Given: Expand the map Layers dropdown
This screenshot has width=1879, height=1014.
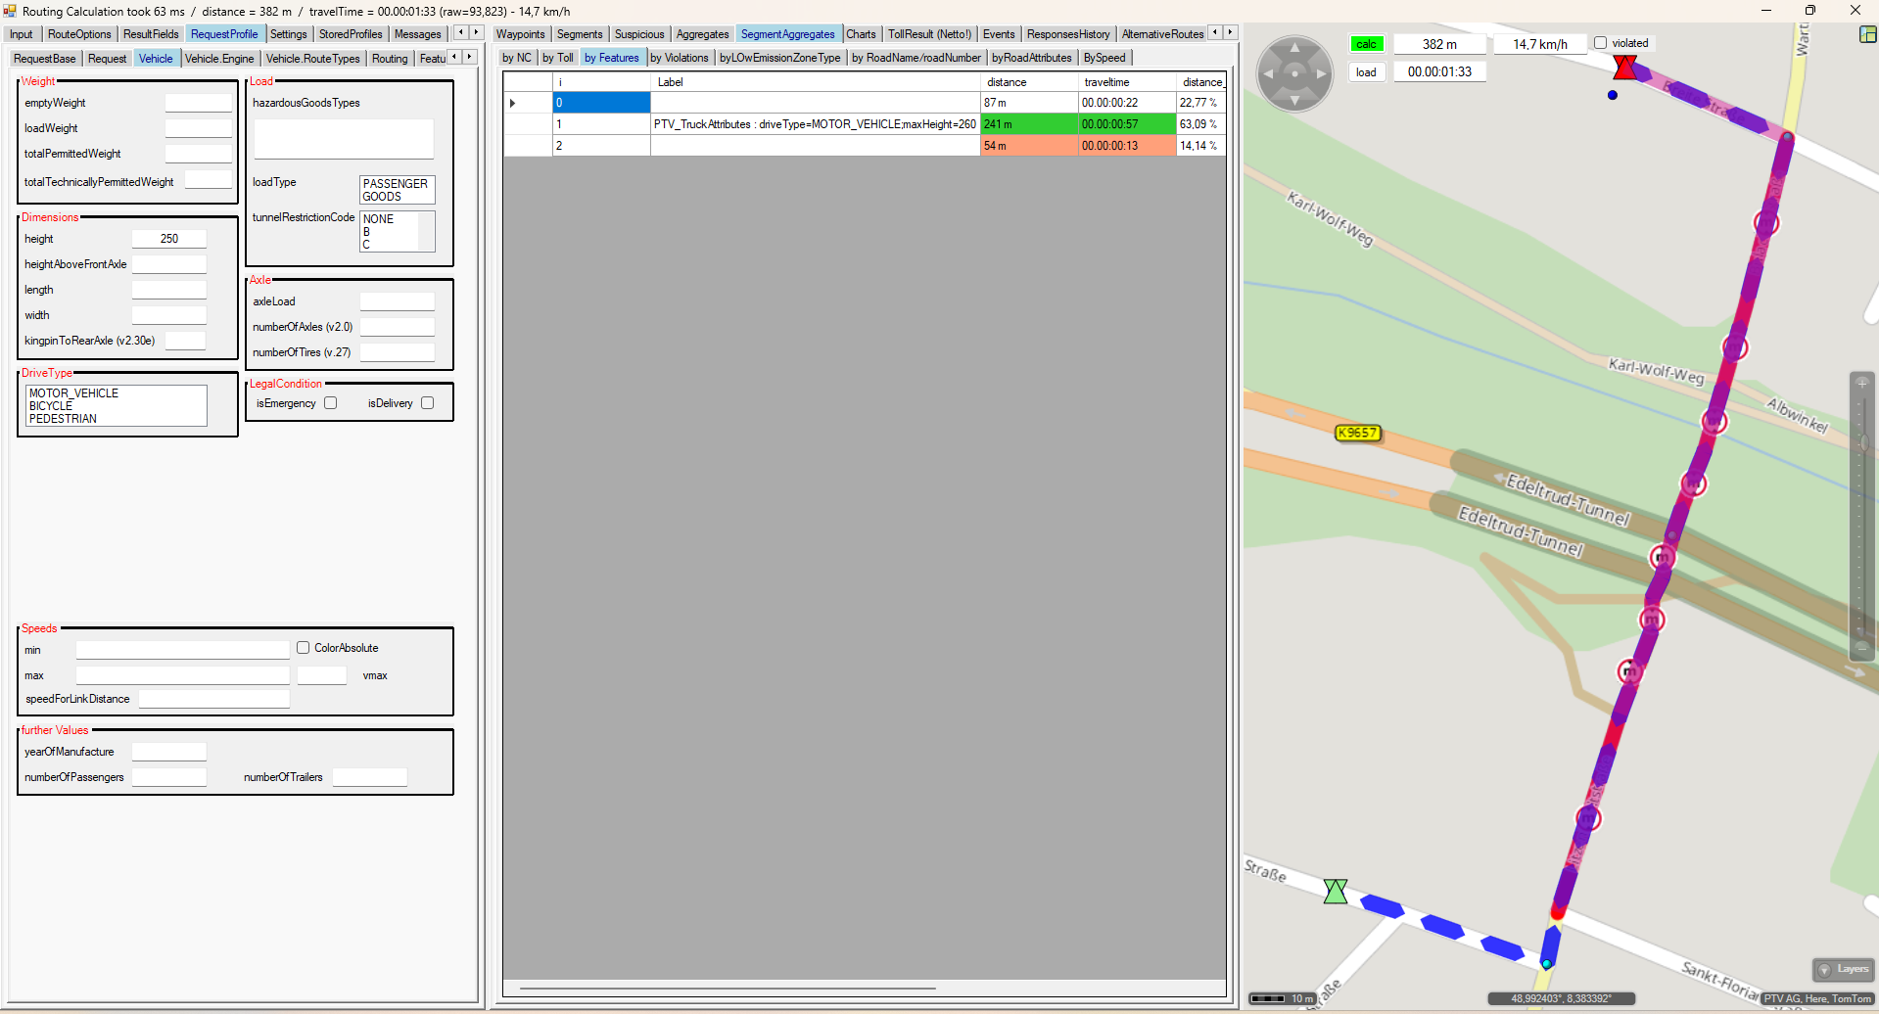Looking at the screenshot, I should (1843, 969).
